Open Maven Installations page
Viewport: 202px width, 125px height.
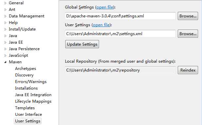[26, 88]
